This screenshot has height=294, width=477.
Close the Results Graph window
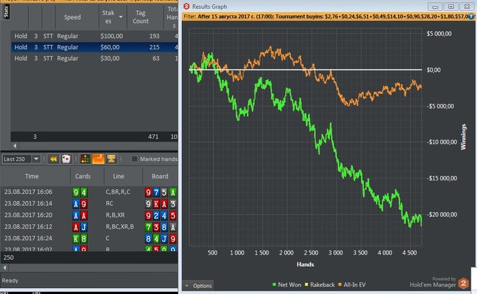[467, 6]
